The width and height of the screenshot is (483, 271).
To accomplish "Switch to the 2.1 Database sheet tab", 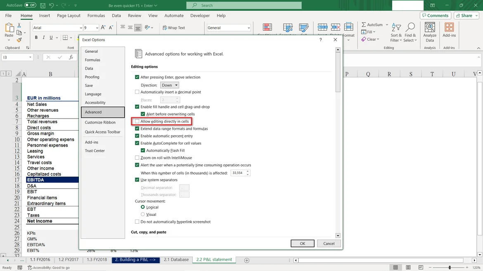I will click(x=176, y=260).
